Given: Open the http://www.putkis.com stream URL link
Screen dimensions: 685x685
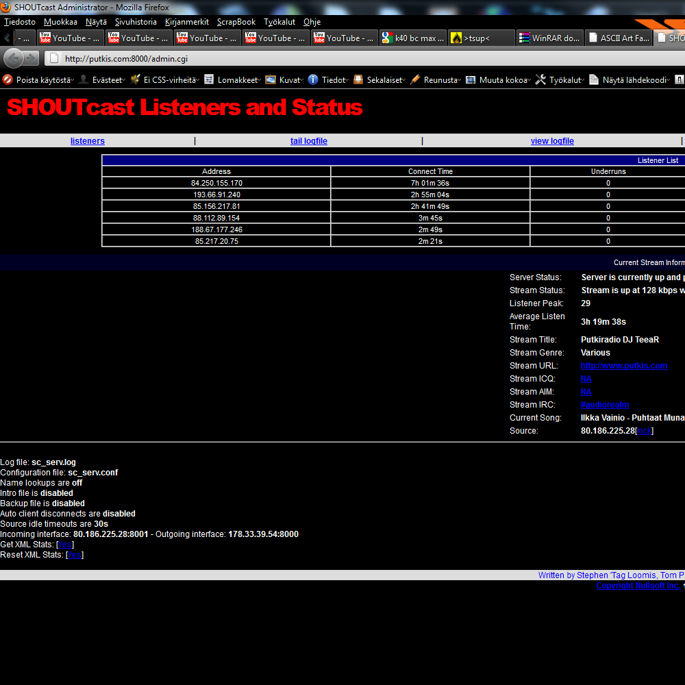Looking at the screenshot, I should (x=624, y=366).
